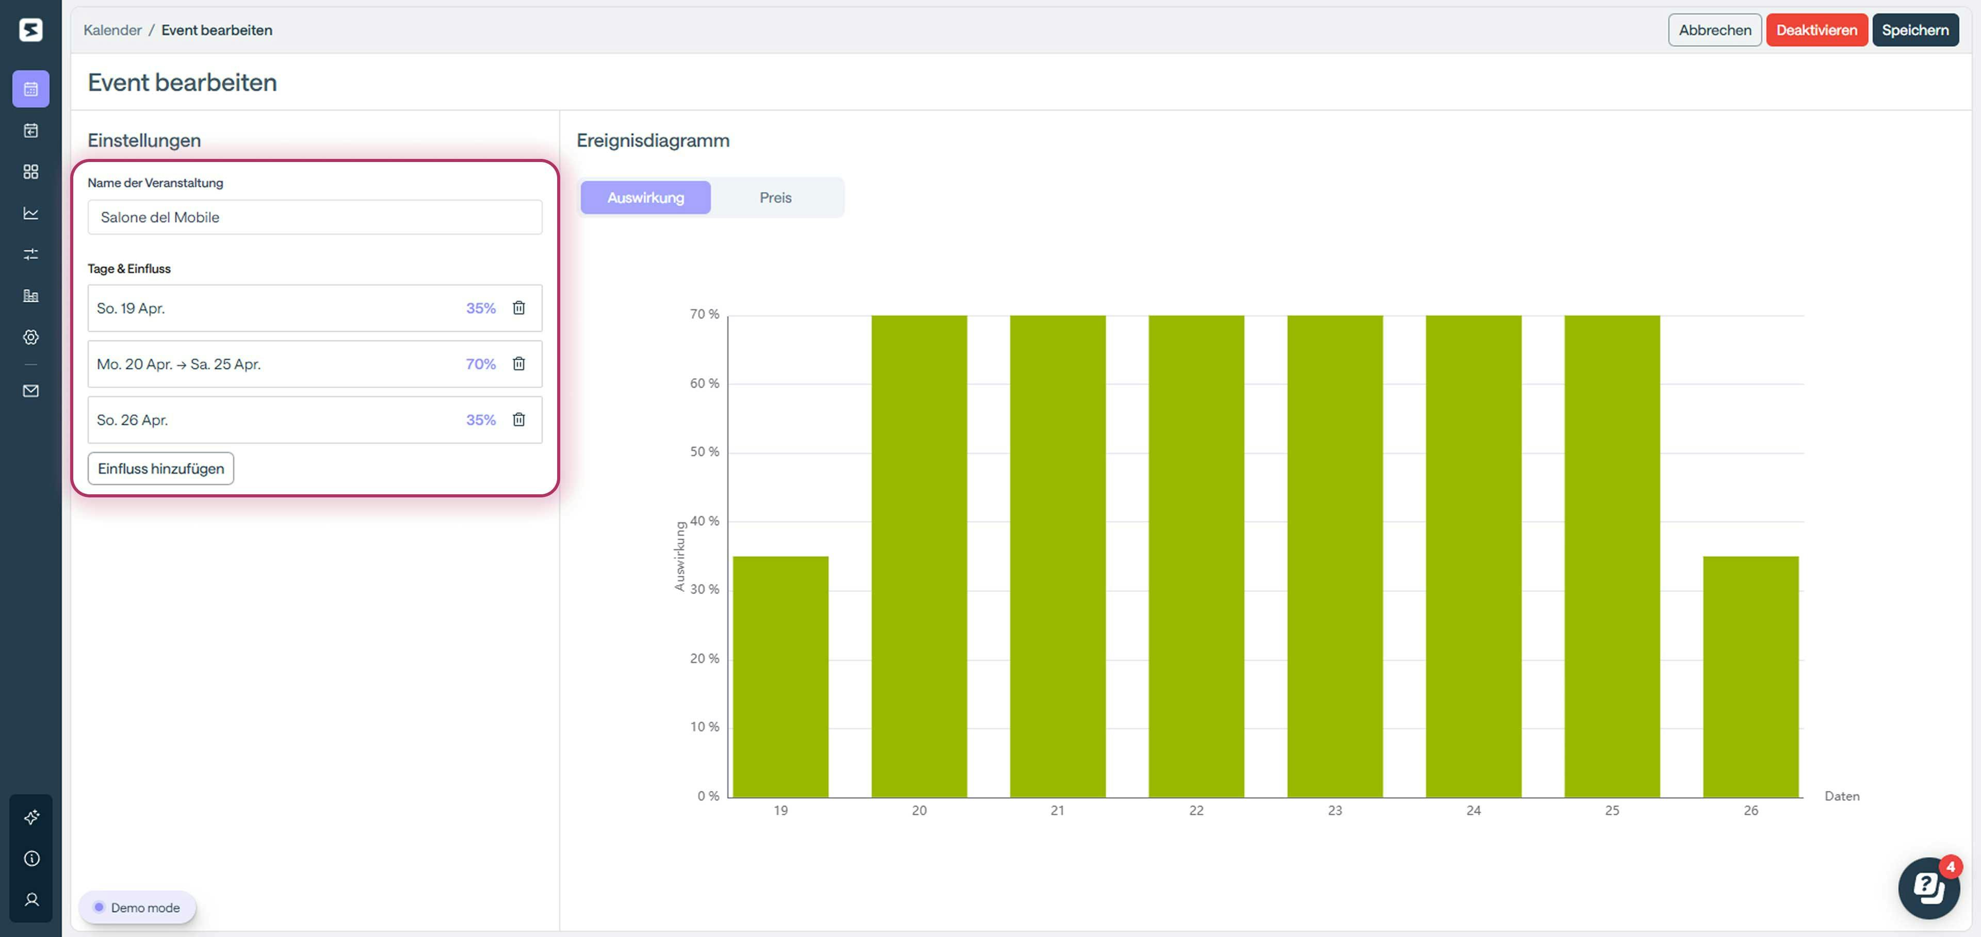Open the user profile icon
This screenshot has width=1981, height=937.
pyautogui.click(x=31, y=899)
